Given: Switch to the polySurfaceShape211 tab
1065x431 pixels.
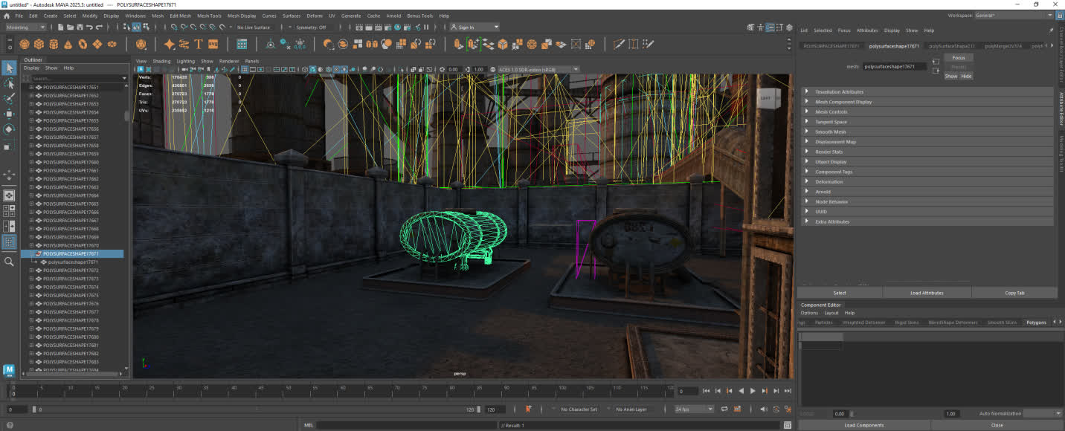Looking at the screenshot, I should pyautogui.click(x=951, y=46).
